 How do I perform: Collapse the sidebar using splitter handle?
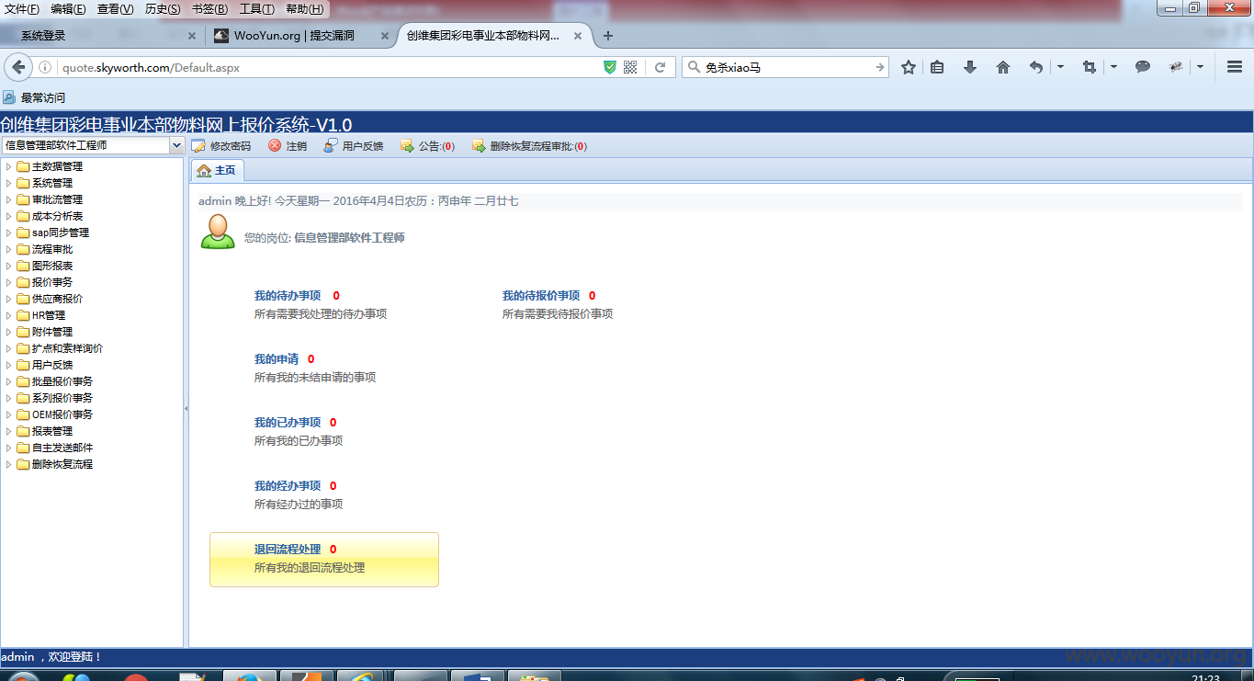click(186, 408)
